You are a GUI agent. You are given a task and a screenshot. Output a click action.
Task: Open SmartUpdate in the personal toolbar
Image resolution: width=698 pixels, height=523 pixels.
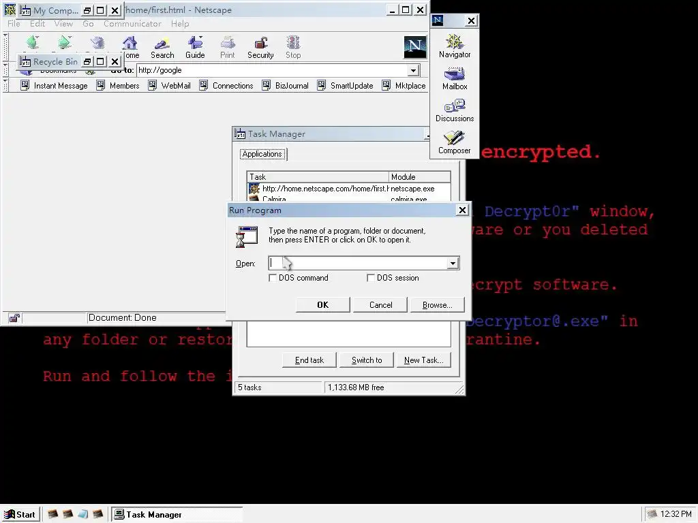tap(345, 85)
